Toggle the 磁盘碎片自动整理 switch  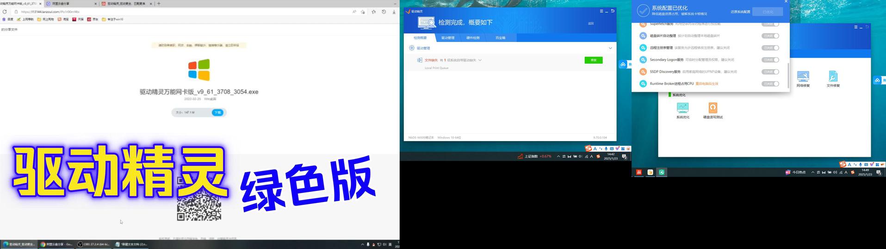(770, 36)
